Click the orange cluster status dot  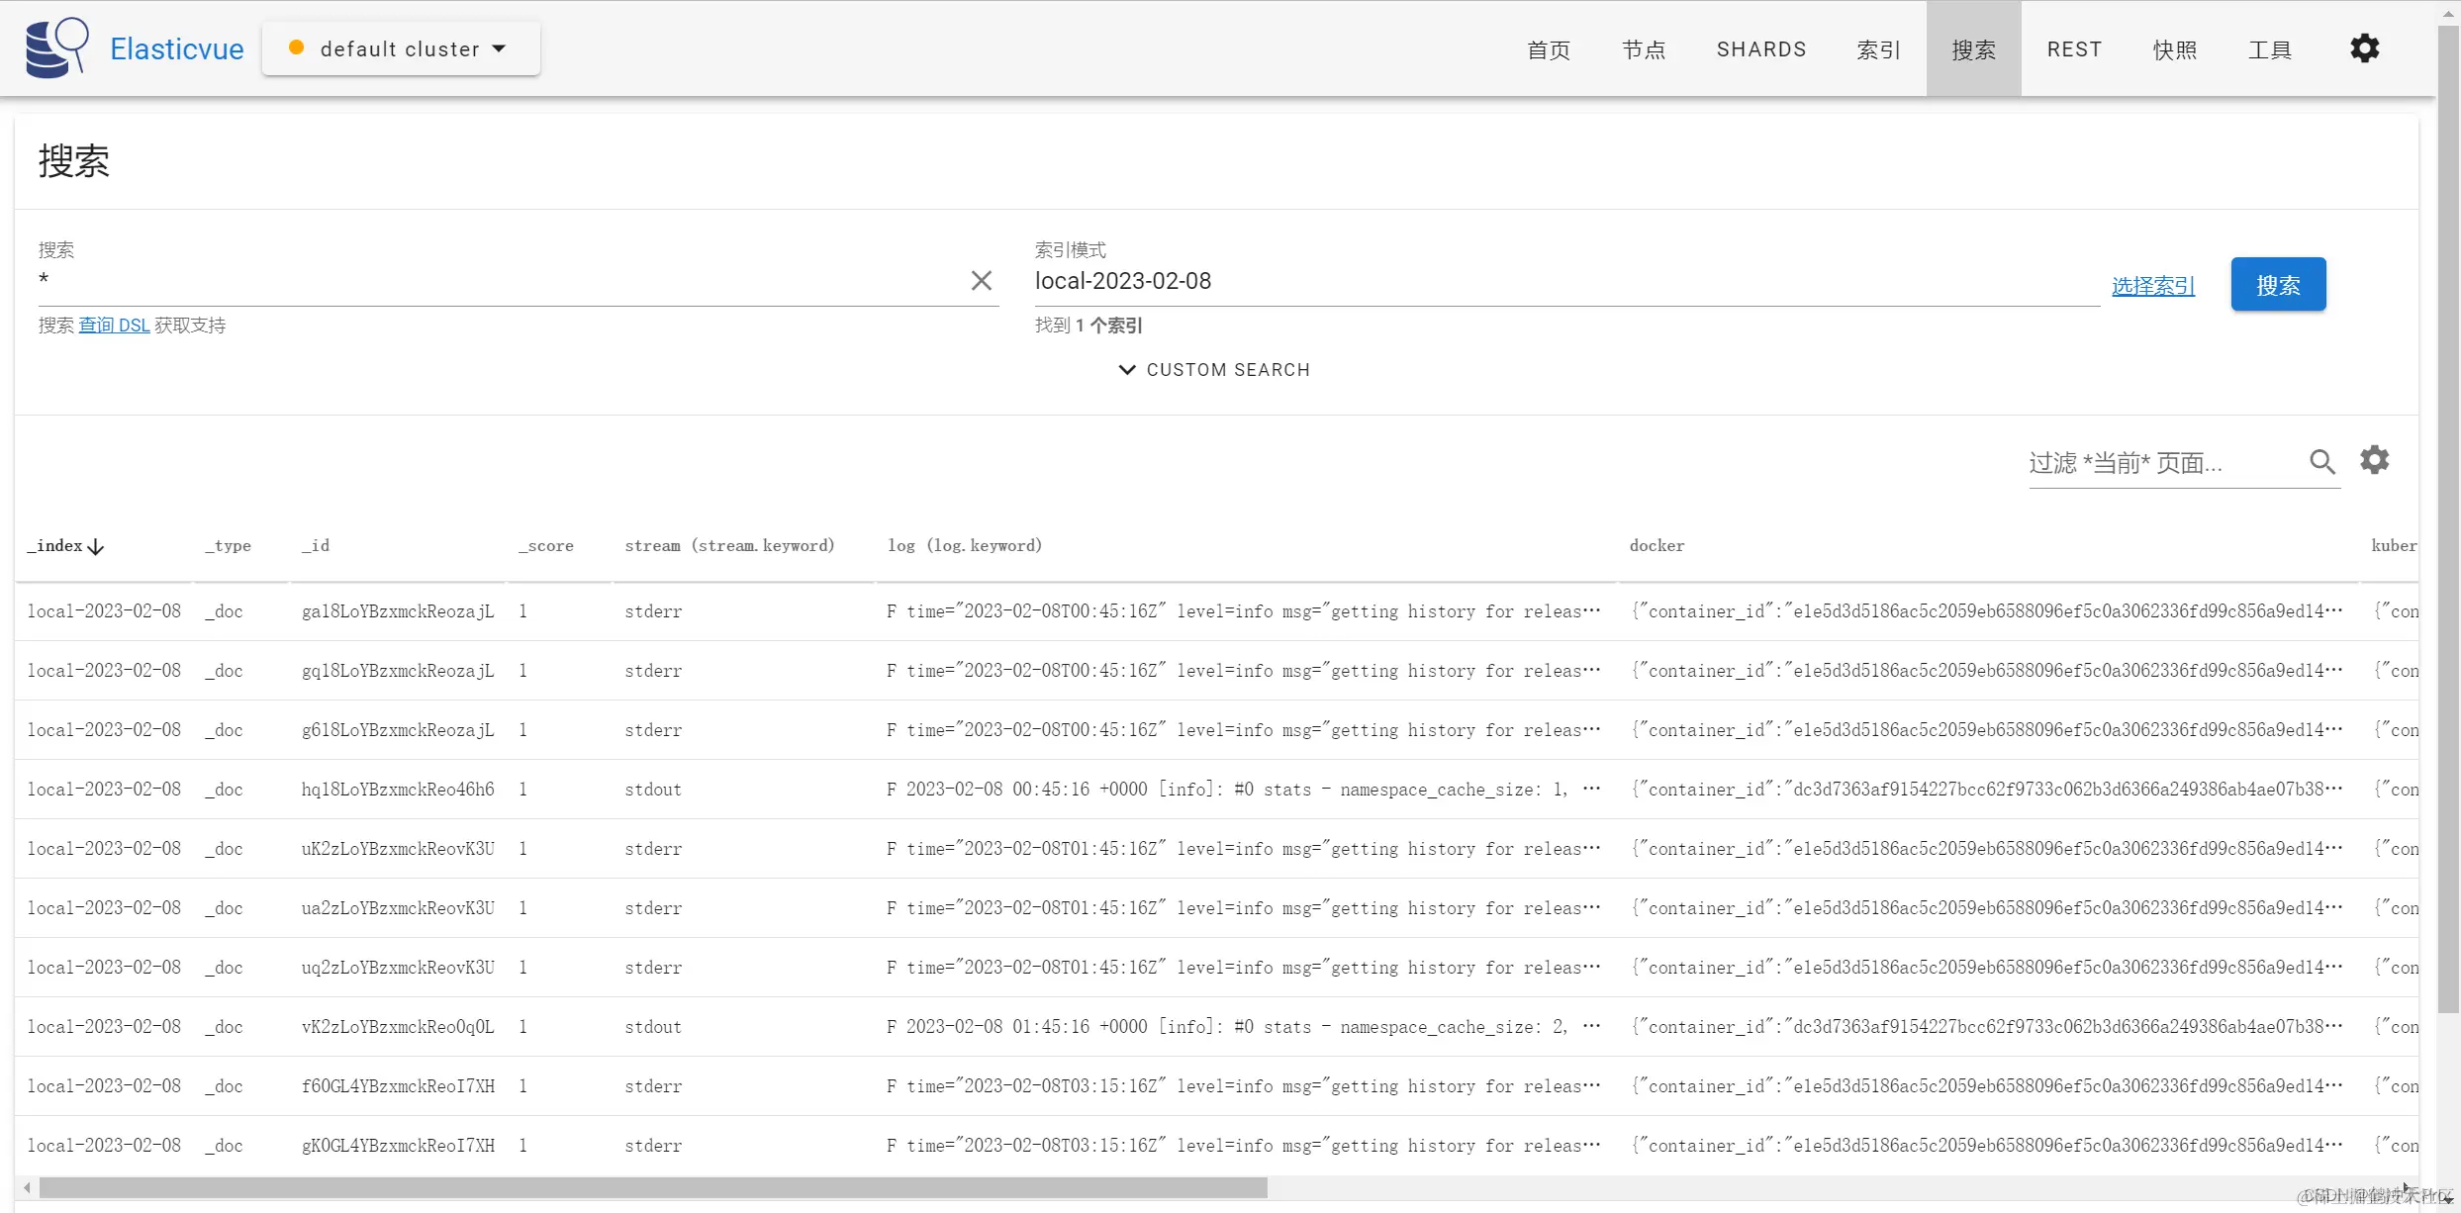(296, 47)
